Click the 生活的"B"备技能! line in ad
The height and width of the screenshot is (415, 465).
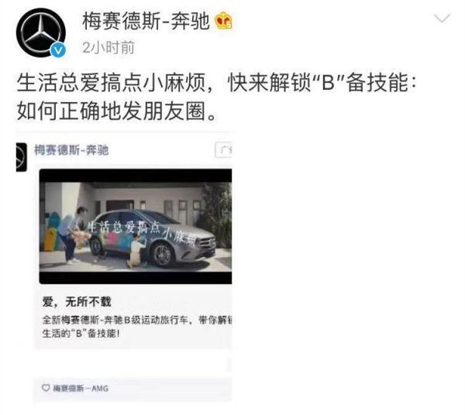point(81,334)
